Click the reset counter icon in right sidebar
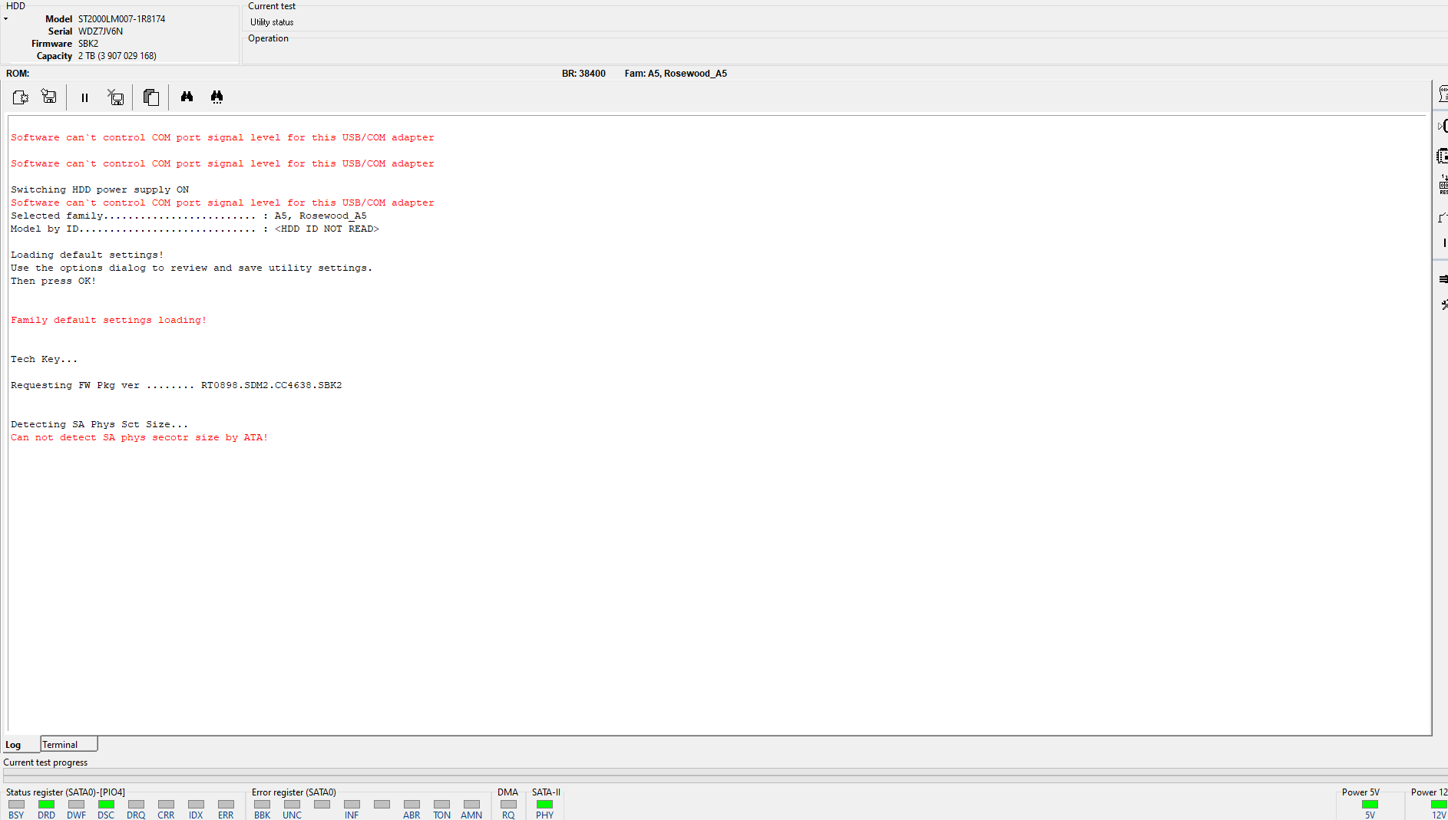The image size is (1448, 820). click(1443, 184)
